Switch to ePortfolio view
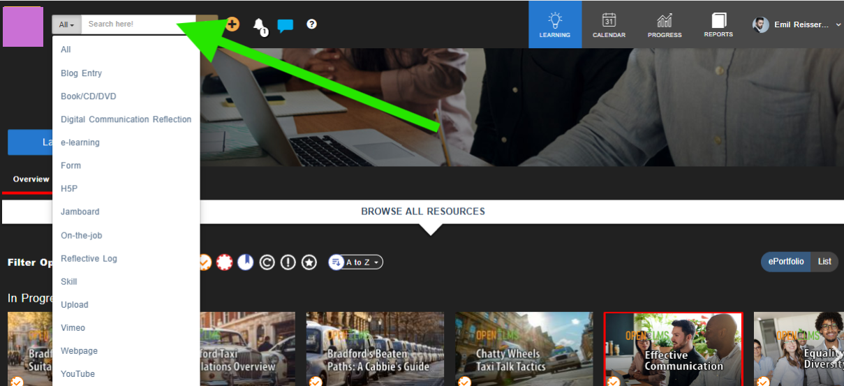The width and height of the screenshot is (844, 386). tap(786, 262)
